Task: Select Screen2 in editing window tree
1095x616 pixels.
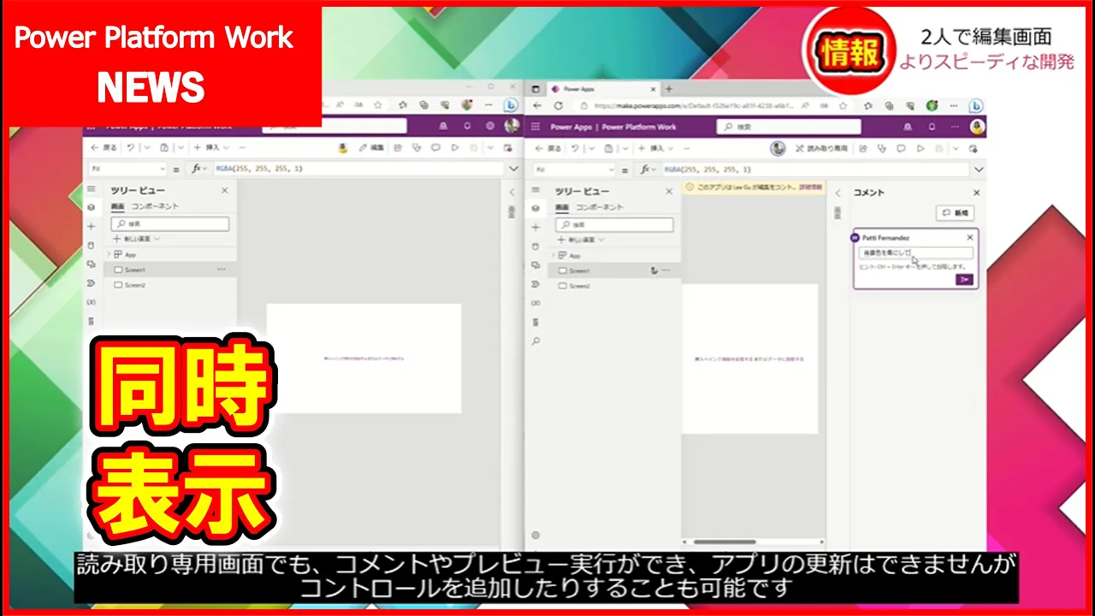Action: click(170, 285)
